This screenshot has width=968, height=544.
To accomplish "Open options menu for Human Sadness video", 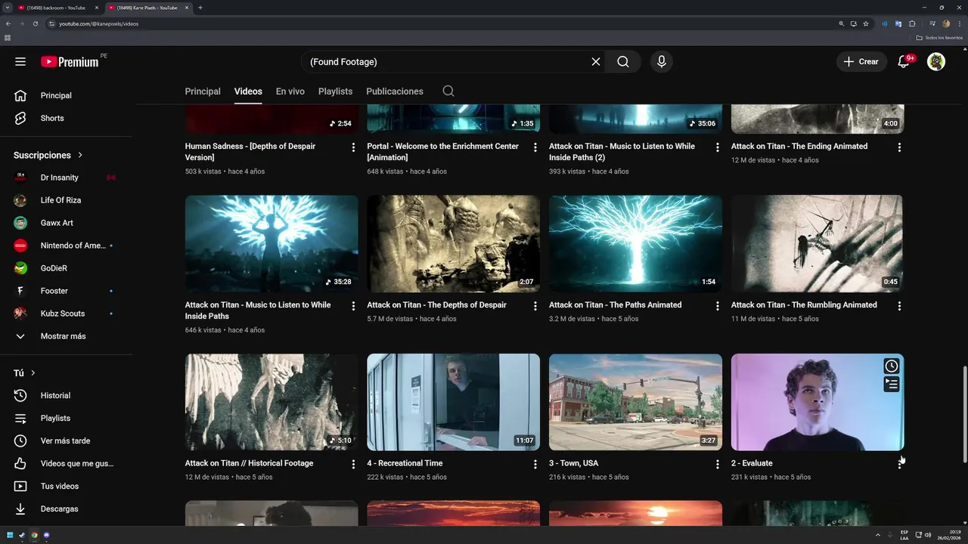I will [x=353, y=147].
